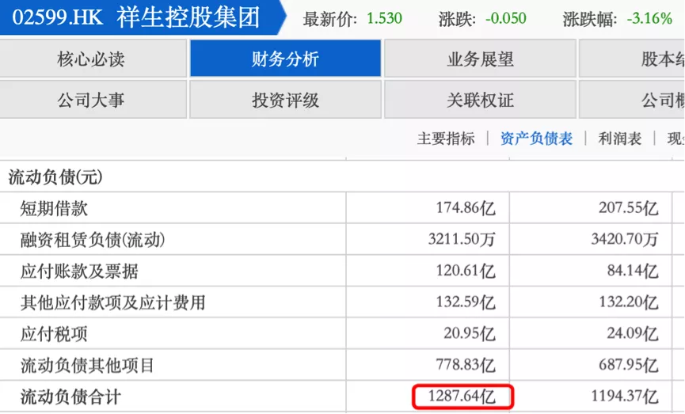Open the 关联权证 tab
This screenshot has height=414, width=685.
tap(480, 100)
